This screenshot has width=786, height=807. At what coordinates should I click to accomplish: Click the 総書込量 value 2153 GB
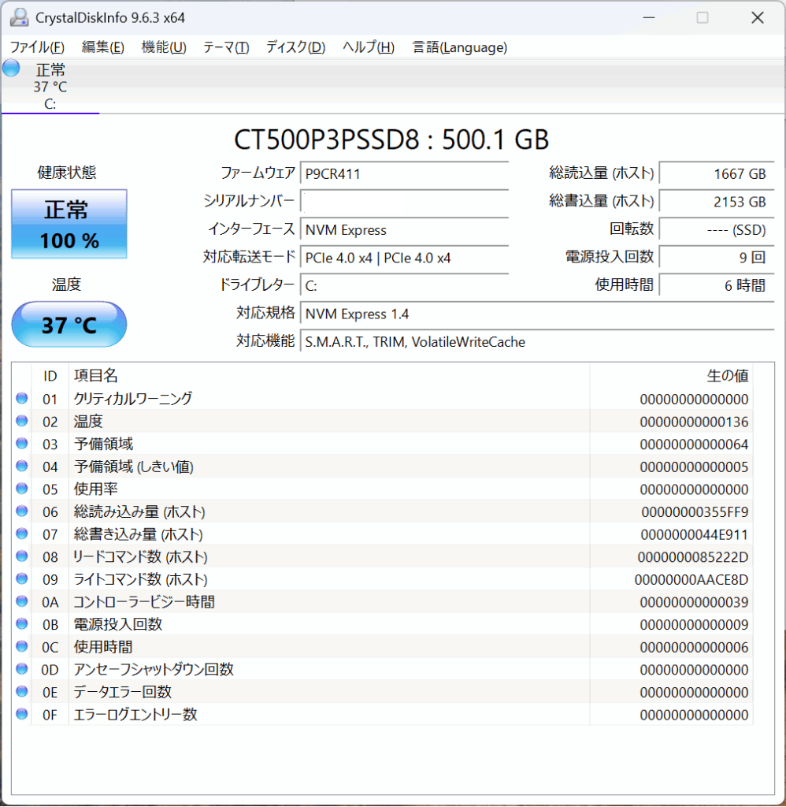click(x=717, y=202)
